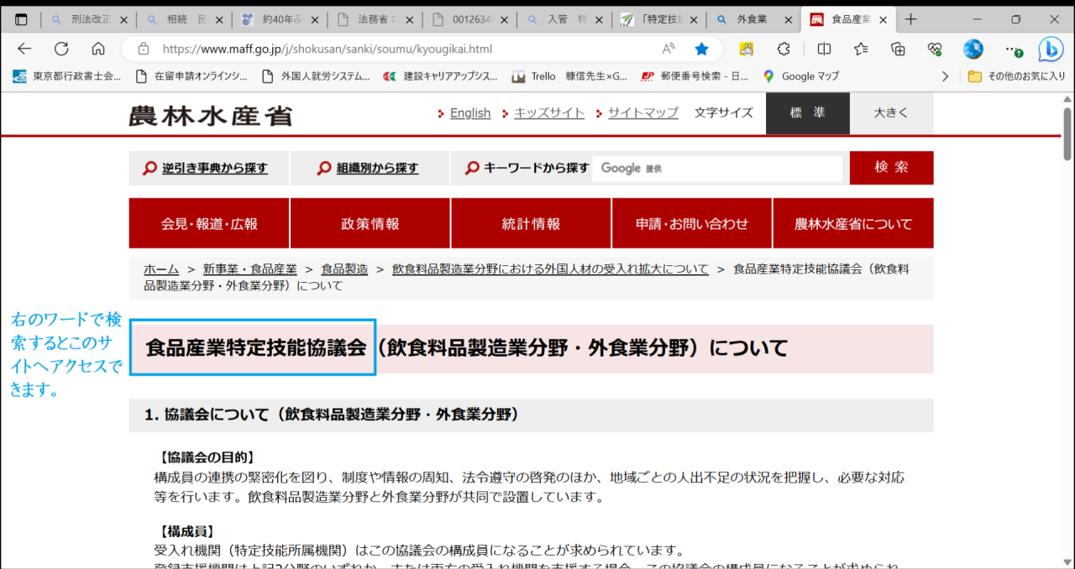Screen dimensions: 1075x569
Task: Go to the browser home page
Action: click(x=98, y=49)
